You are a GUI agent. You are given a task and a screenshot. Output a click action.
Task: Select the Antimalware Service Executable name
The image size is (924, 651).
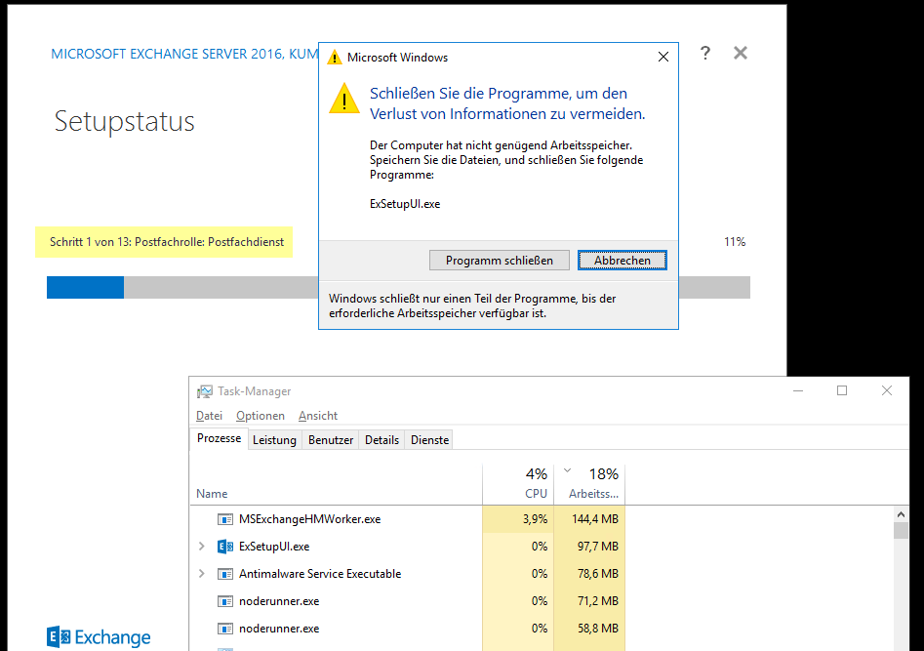[x=320, y=574]
